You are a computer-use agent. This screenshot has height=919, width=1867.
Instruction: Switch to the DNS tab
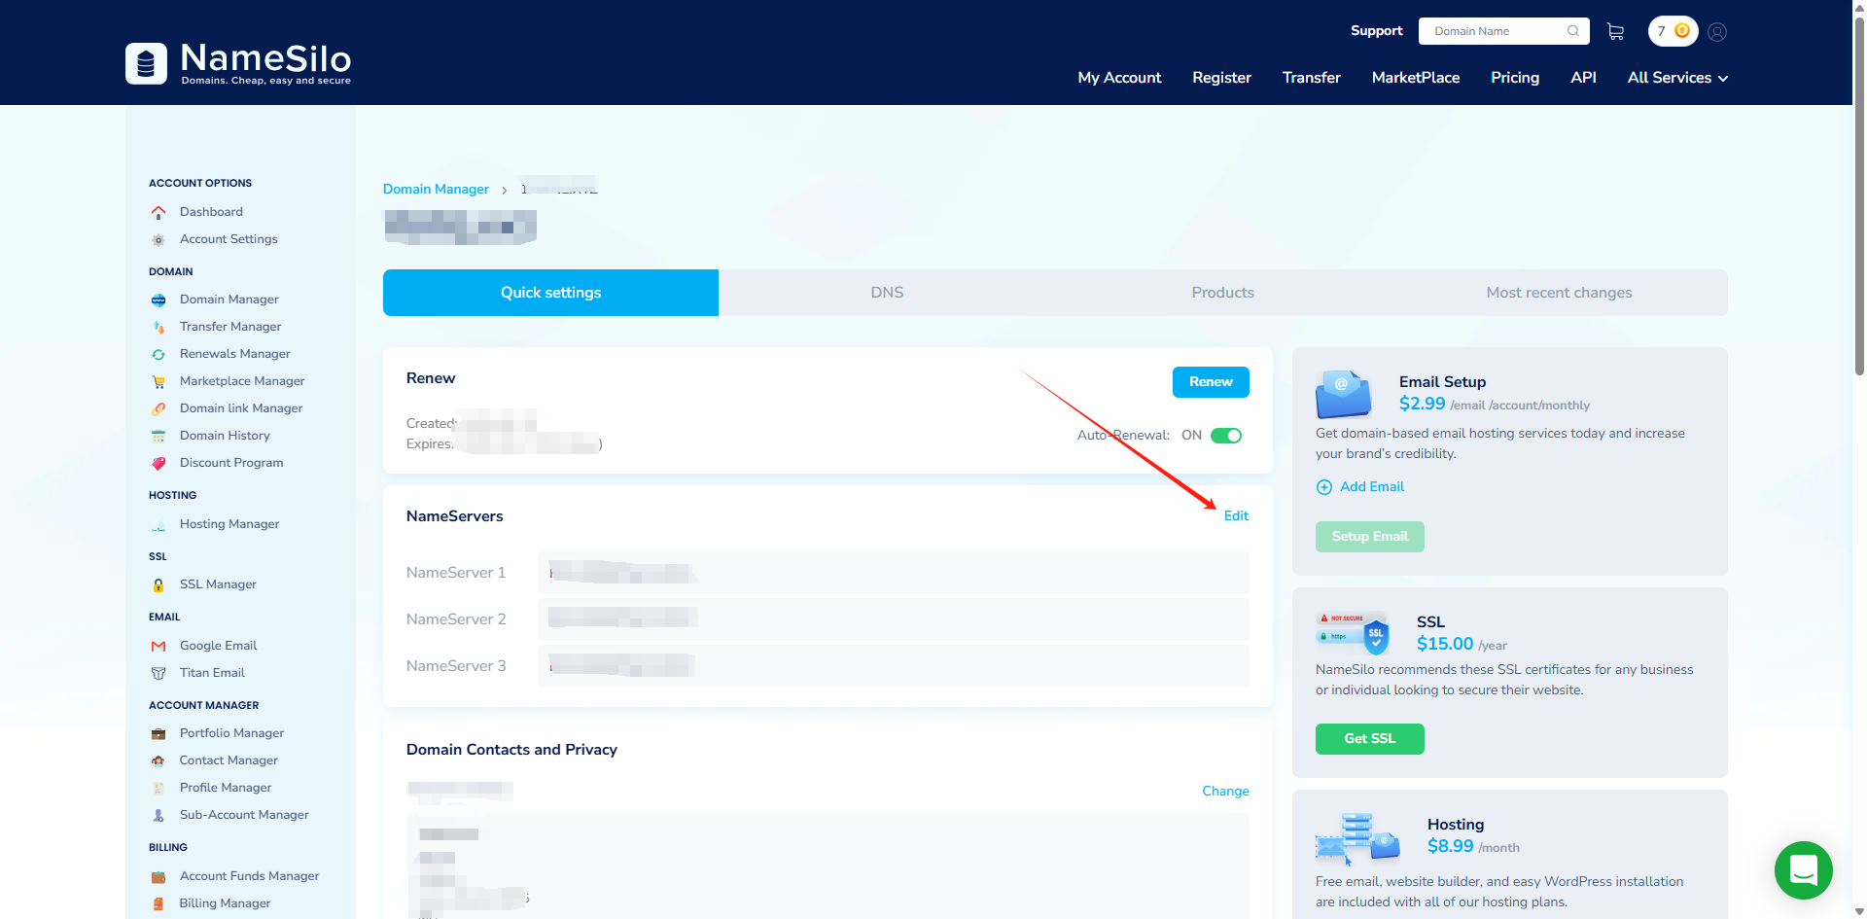(886, 293)
